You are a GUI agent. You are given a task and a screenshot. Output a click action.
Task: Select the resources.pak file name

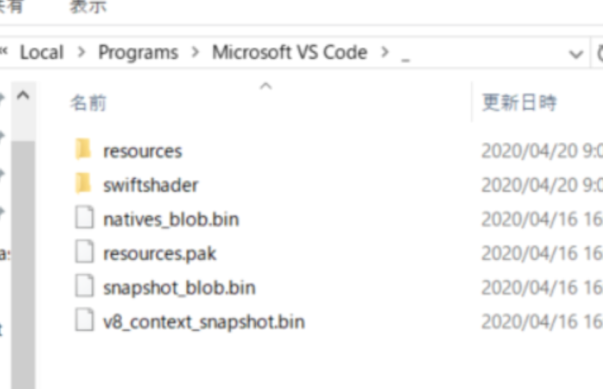[x=160, y=254]
